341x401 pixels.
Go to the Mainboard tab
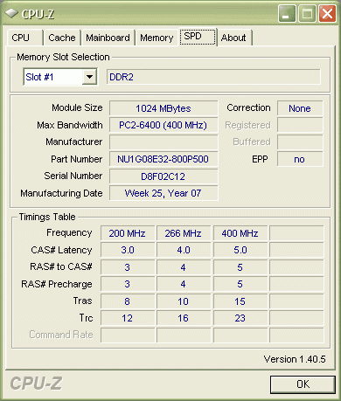coord(108,38)
